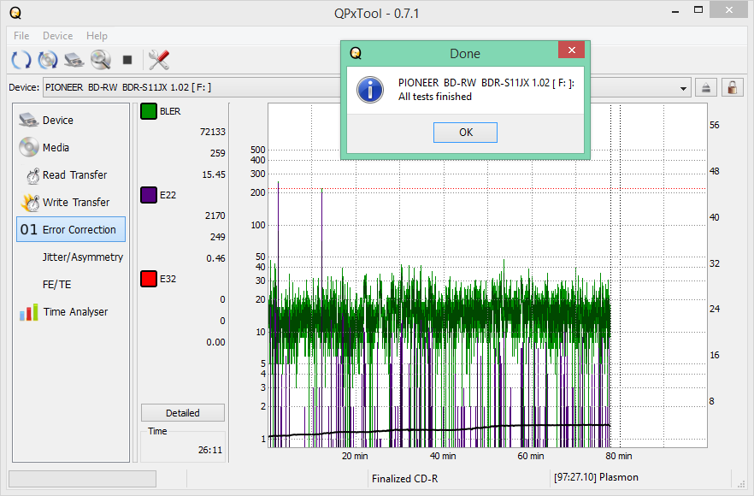The width and height of the screenshot is (754, 496).
Task: Open the Jitter/Asymmetry panel
Action: tap(71, 257)
